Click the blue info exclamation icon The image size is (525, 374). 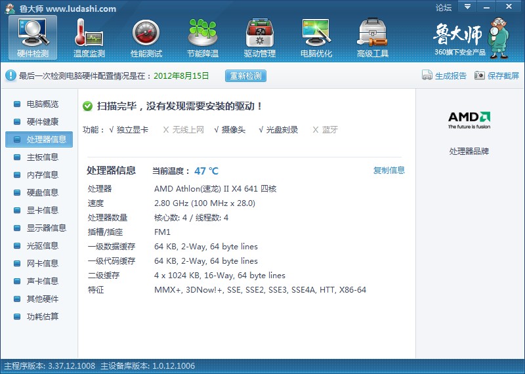coord(10,75)
